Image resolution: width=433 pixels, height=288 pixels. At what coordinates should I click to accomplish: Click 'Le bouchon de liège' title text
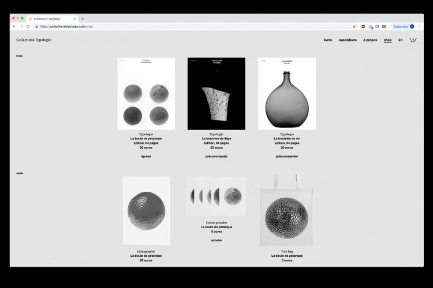pos(216,139)
